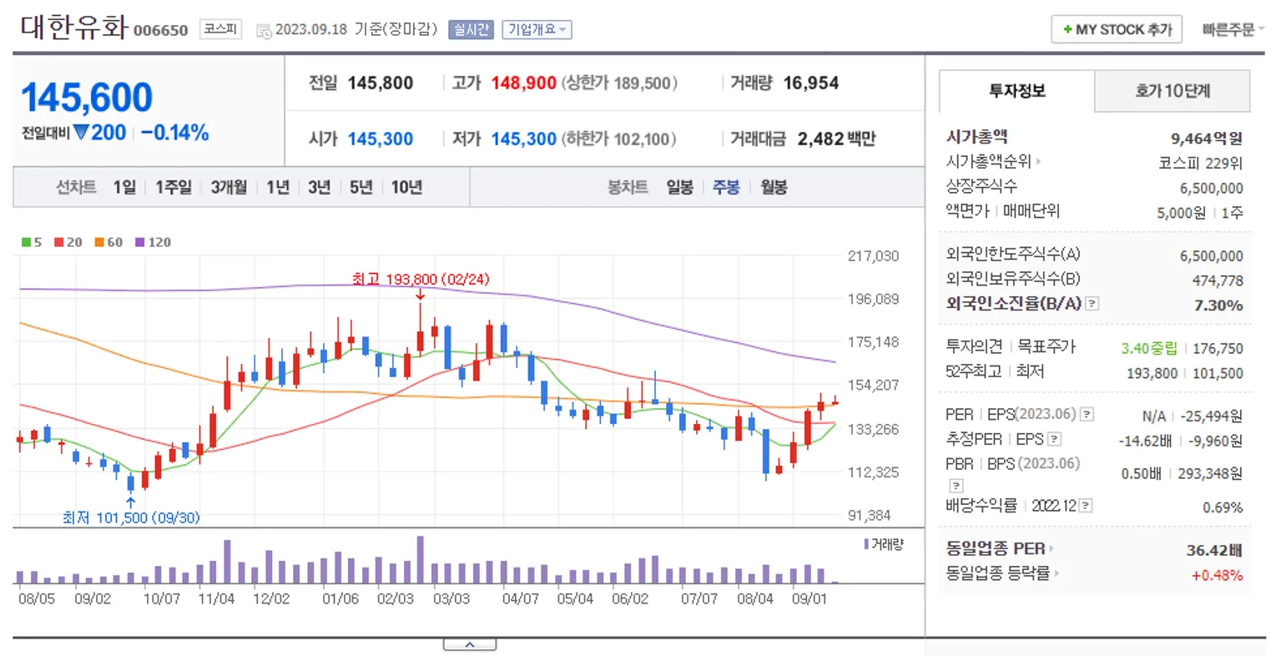Click the arrow beside 동일업종 PER
The image size is (1281, 656).
click(x=1052, y=549)
